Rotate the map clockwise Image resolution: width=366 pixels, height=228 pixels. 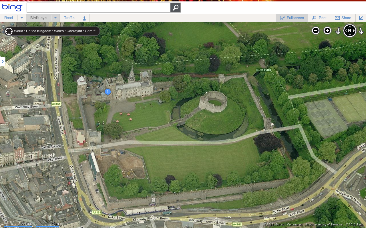coord(361,30)
